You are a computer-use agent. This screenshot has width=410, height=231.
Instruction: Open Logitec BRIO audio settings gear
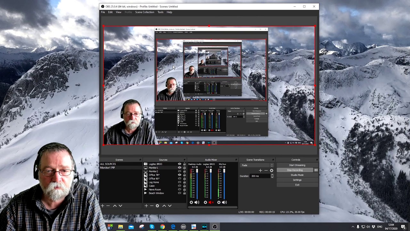(x=205, y=202)
